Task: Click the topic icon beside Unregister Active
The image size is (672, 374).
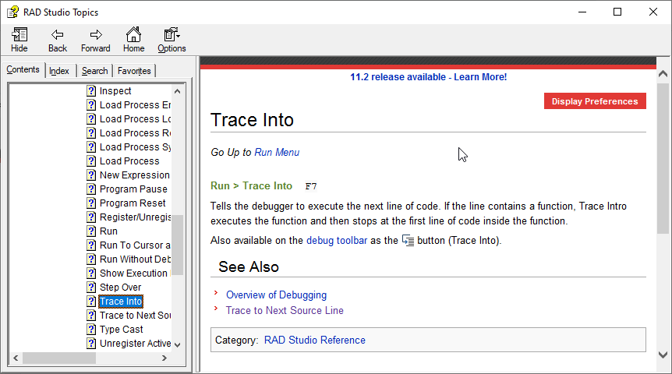Action: coord(91,343)
